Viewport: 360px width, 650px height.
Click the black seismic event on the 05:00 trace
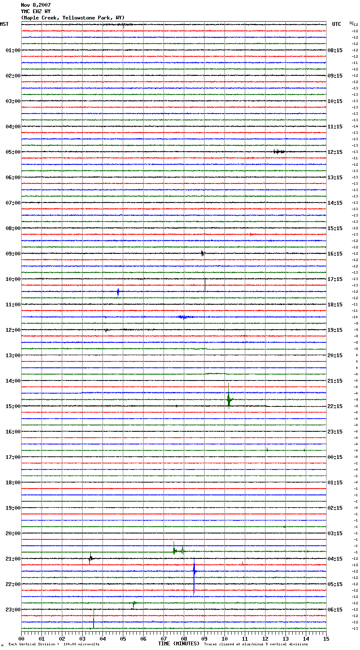coord(279,152)
